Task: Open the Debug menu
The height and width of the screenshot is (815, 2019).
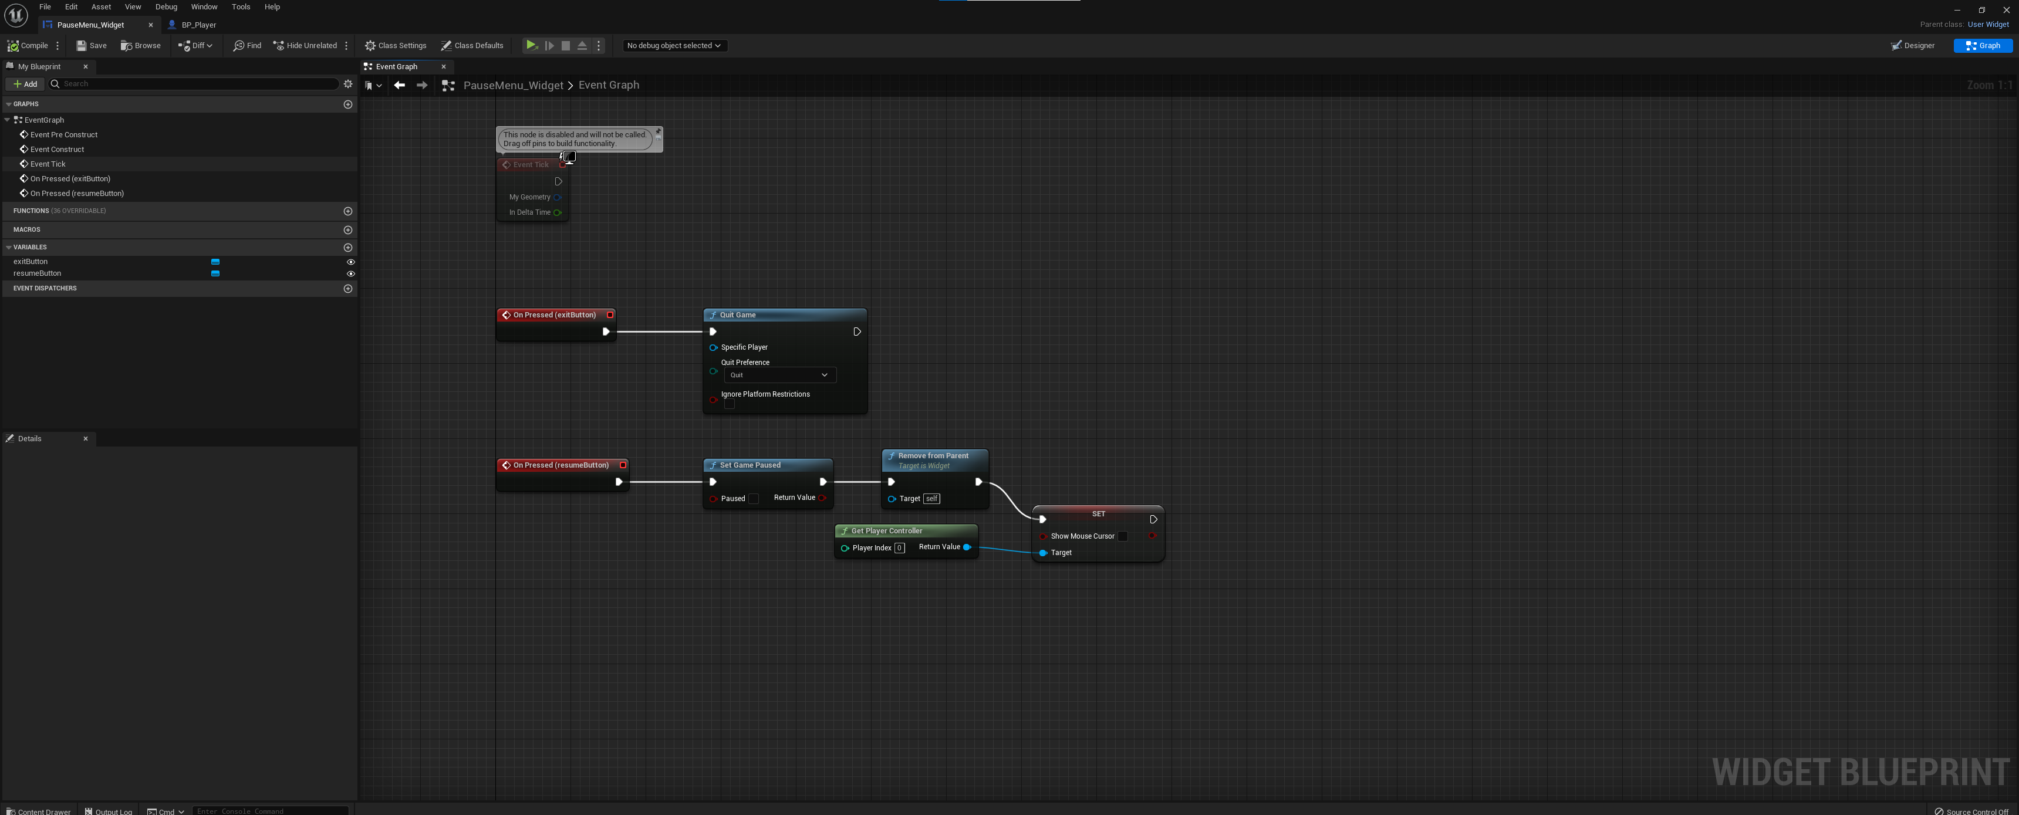Action: click(166, 7)
